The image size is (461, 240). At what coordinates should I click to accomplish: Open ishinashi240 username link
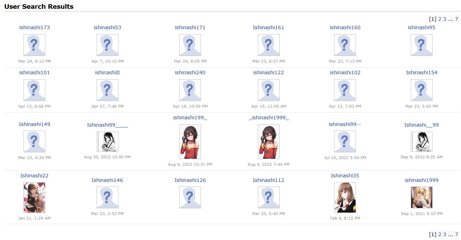coord(190,72)
